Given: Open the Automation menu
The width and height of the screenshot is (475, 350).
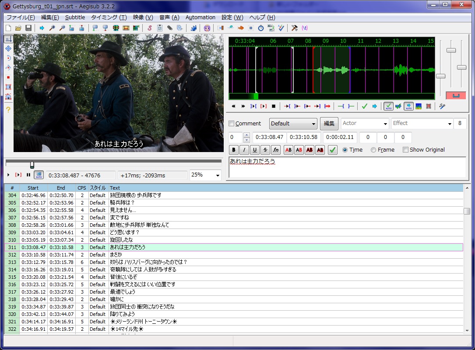Looking at the screenshot, I should pos(200,17).
